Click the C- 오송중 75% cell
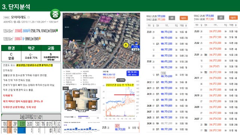Screen dimensions: 240x135 click(x=31, y=56)
